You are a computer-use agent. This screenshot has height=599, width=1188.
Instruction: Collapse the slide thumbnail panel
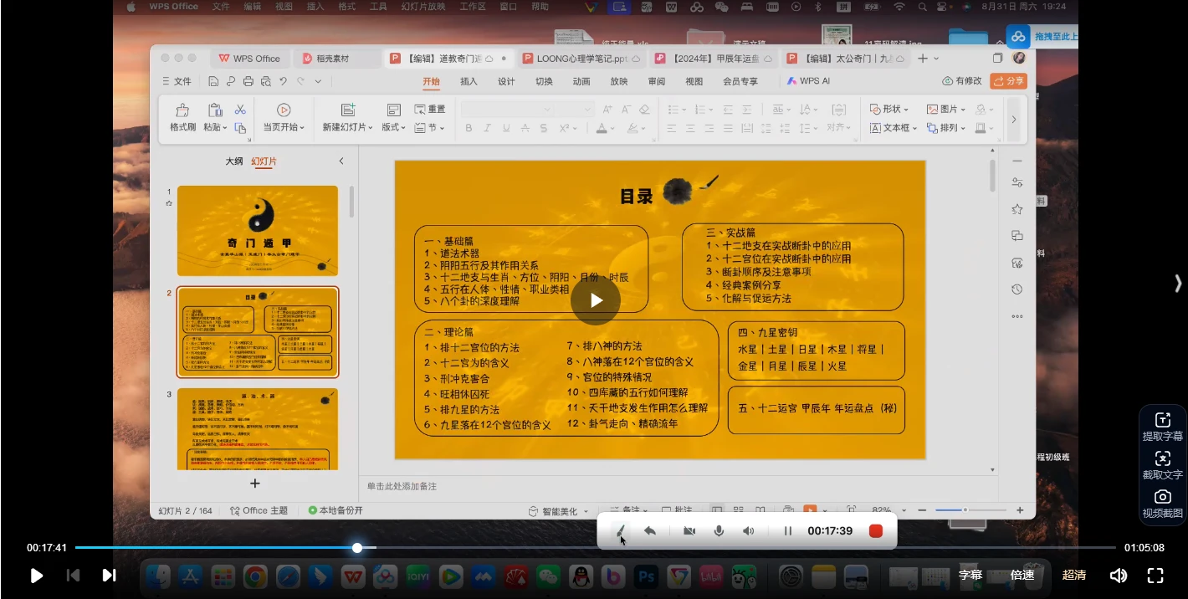341,161
